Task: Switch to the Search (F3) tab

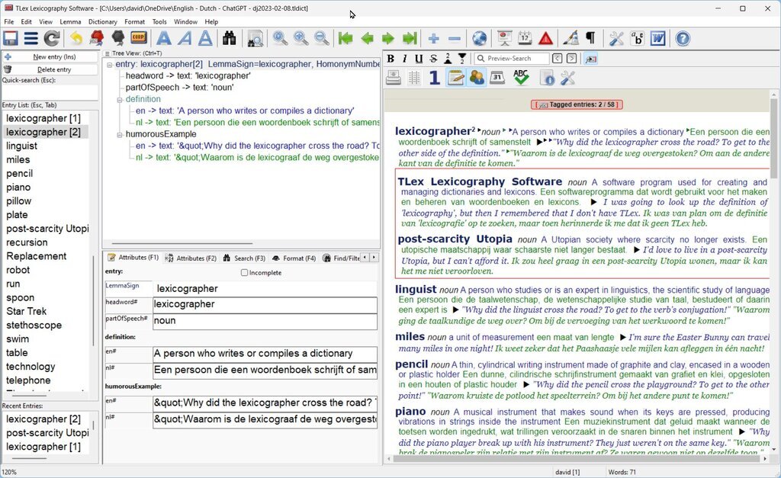Action: [244, 258]
